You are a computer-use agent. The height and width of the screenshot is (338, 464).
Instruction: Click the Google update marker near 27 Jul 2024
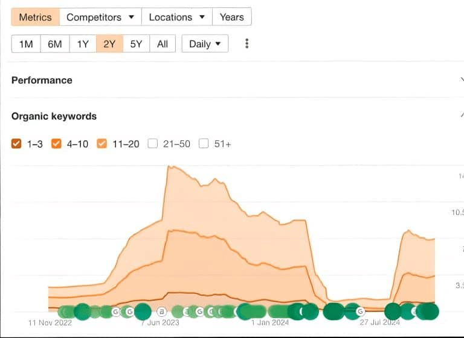click(x=360, y=311)
